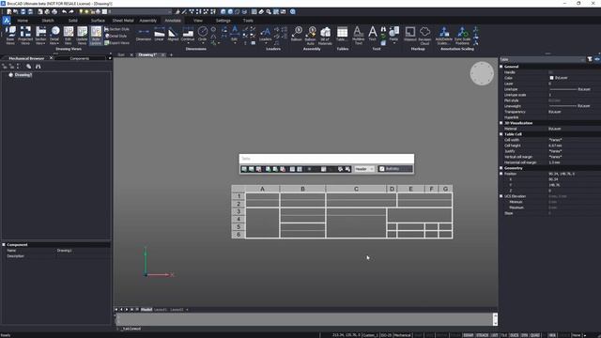Open the View ribbon tab

pyautogui.click(x=198, y=21)
